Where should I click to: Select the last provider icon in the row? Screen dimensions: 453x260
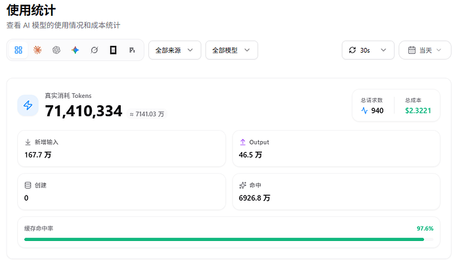click(x=132, y=51)
